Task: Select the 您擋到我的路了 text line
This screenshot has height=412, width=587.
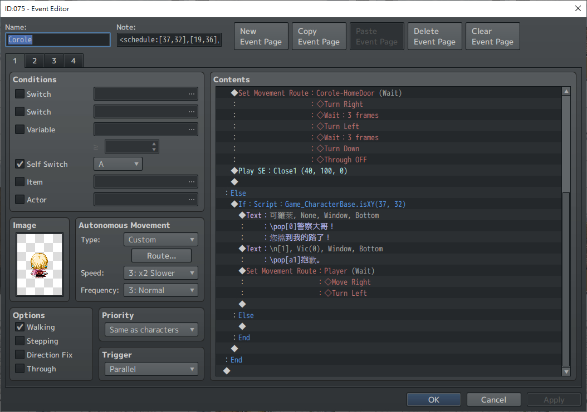Action: (x=388, y=237)
